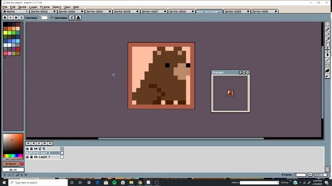
Task: Open the View menu
Action: (x=67, y=7)
